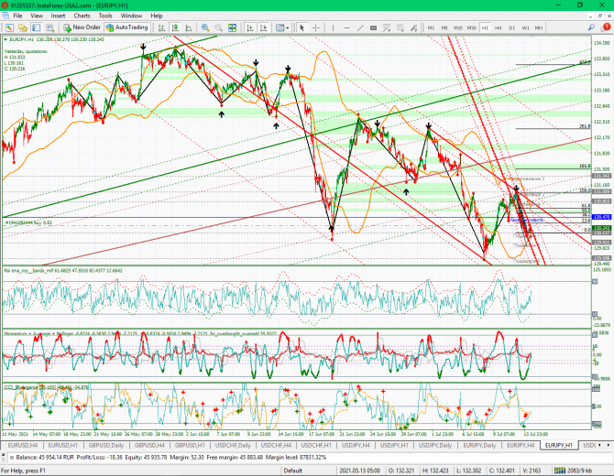Enable Auto Scroll chart icon

pos(250,27)
